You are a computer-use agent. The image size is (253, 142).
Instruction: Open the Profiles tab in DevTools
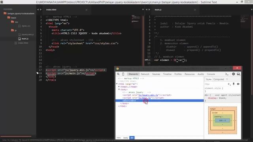coord(178,74)
